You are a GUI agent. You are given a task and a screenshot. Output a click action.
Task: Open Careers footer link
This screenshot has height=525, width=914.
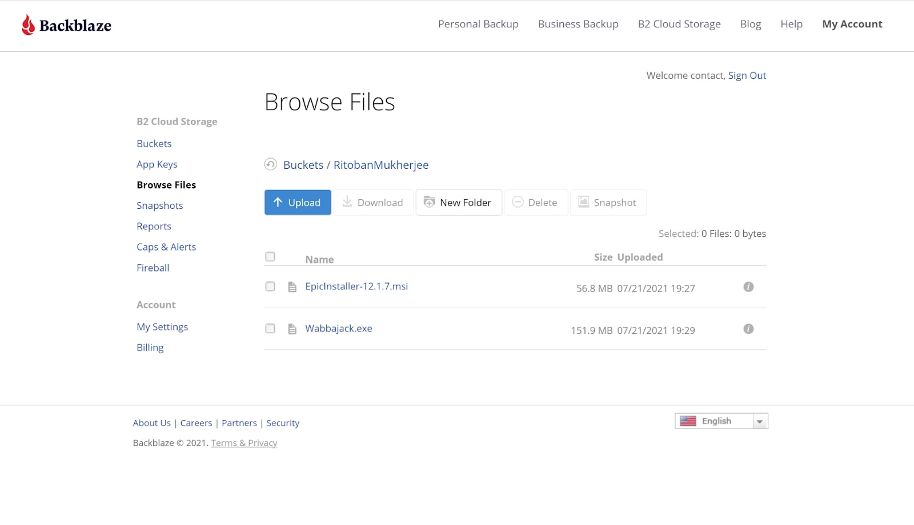196,423
